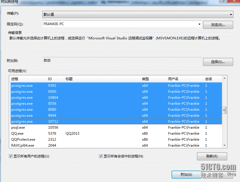Click the 附加到 field showing 自动
The height and width of the screenshot is (182, 240).
(122, 61)
